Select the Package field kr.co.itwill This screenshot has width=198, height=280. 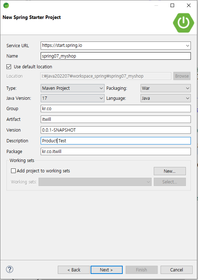tap(116, 151)
